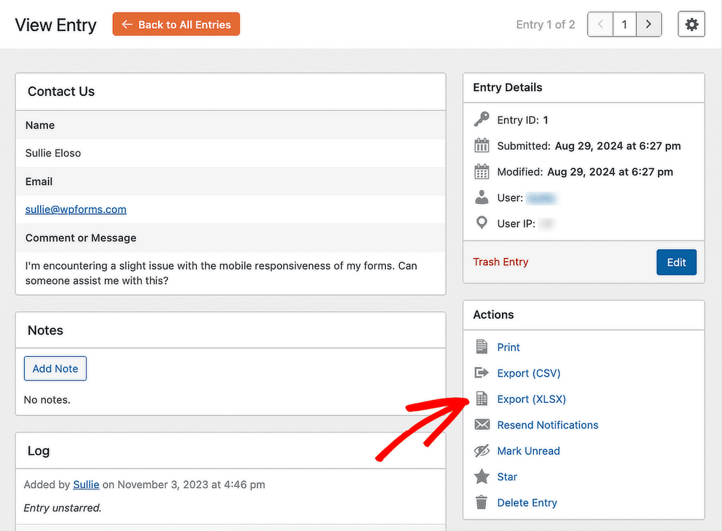The height and width of the screenshot is (531, 722).
Task: Click the crossed-eye icon beside Mark Unread
Action: (x=481, y=451)
